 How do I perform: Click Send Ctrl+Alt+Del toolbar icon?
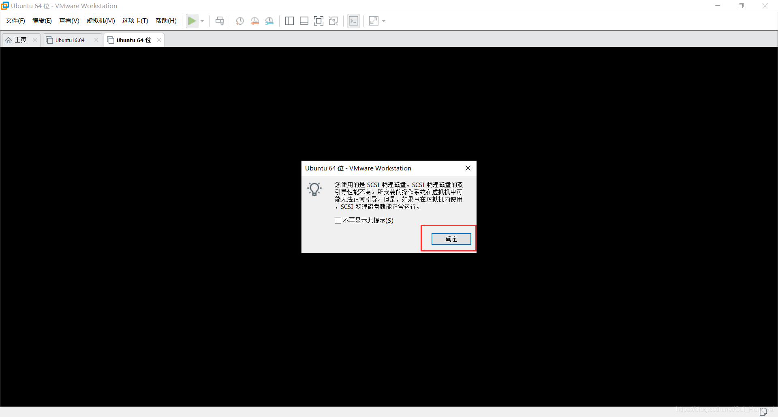[220, 21]
